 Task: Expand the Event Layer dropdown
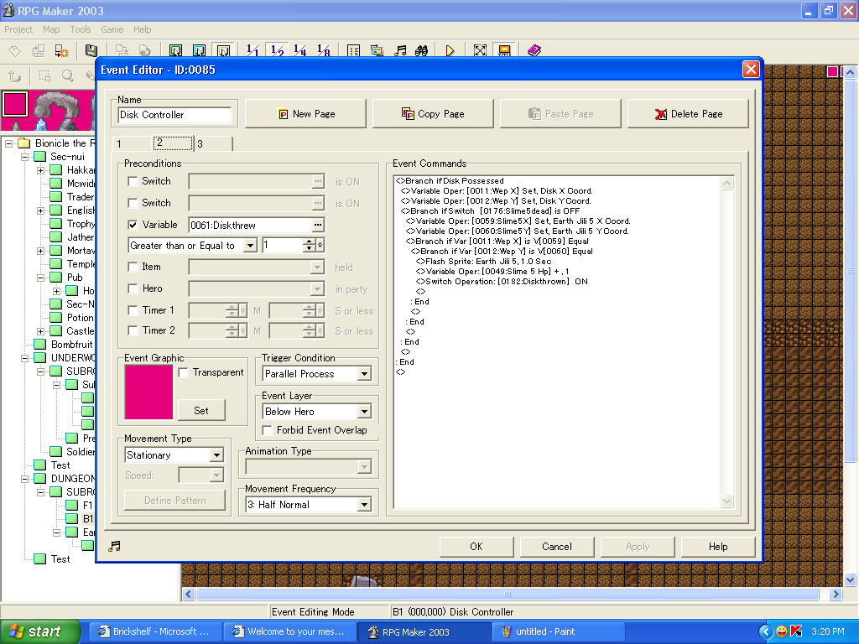pyautogui.click(x=364, y=412)
